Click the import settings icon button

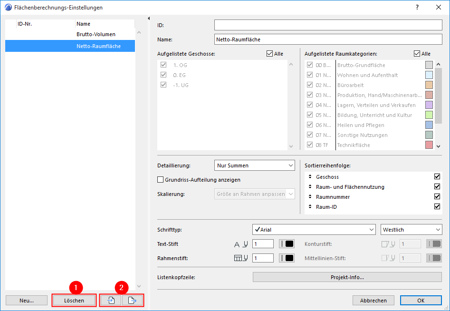[x=111, y=301]
